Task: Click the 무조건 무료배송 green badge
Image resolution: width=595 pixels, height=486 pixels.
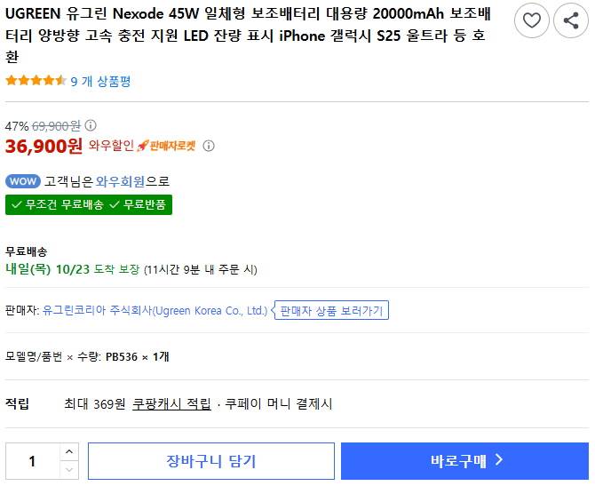Action: 57,205
